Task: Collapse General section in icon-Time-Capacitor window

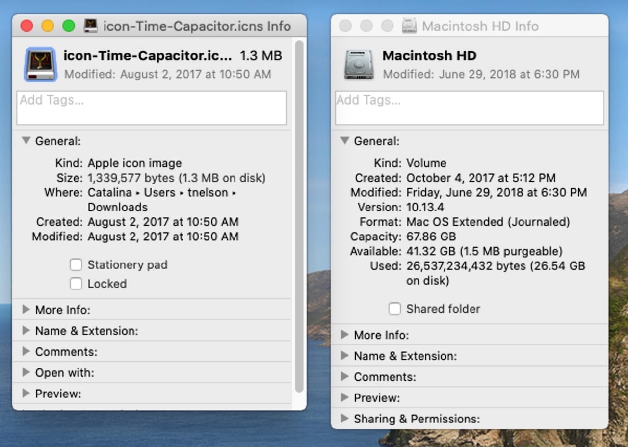Action: pos(26,141)
